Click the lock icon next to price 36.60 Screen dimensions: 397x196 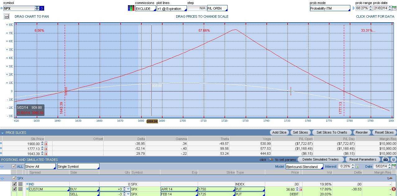click(301, 189)
